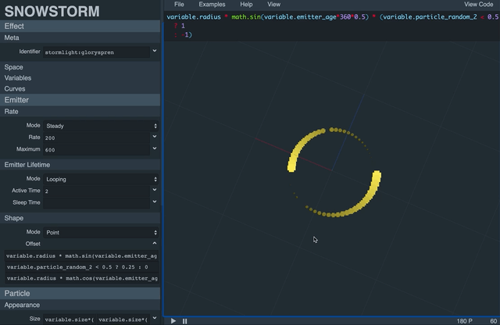Click the empty Sleep Time field
The image size is (500, 325).
[x=96, y=203]
